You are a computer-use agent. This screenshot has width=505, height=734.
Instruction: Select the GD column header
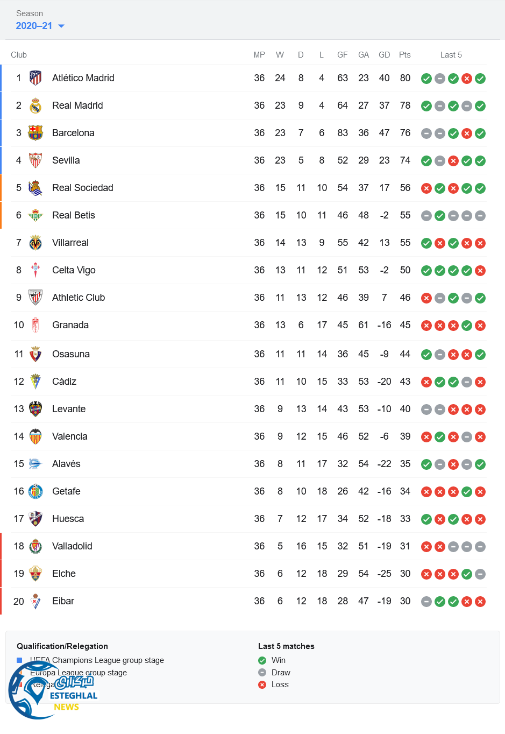point(384,55)
